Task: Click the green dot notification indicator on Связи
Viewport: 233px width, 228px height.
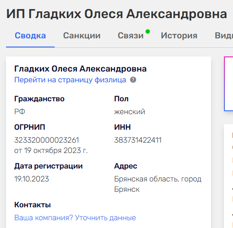Action: point(148,31)
